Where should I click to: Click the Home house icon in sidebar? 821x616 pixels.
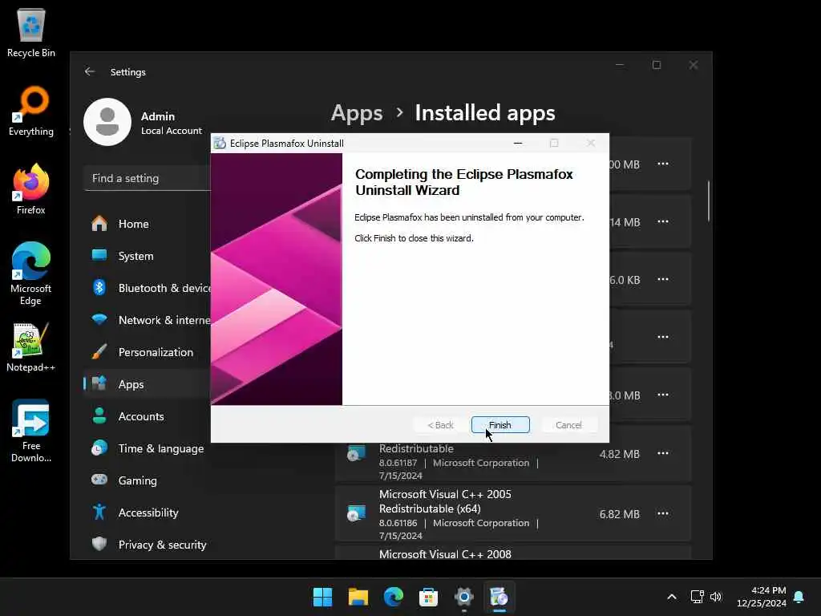point(99,223)
